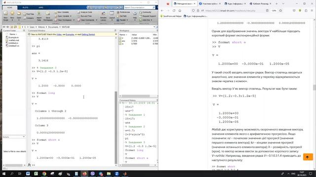Select 'w=0.7;' in Command History
Viewport: 316px width, 177px height.
(x=130, y=130)
